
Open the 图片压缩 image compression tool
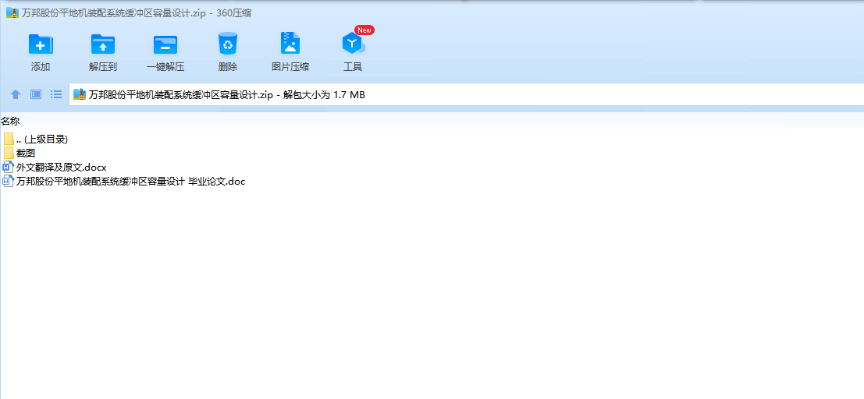point(290,52)
